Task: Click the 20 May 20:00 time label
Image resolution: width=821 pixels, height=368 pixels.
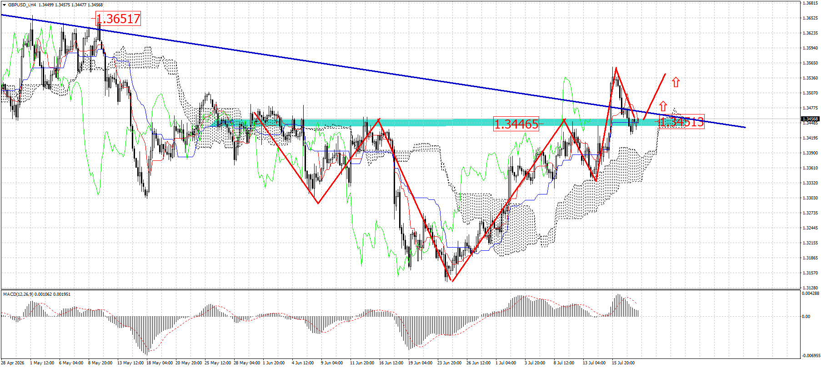Action: [189, 363]
